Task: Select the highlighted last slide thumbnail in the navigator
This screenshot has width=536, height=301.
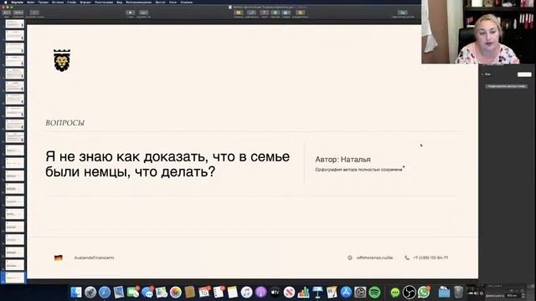Action: point(15,278)
